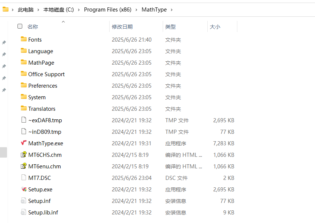315x223 pixels.
Task: Click the MT7.DSC file icon
Action: click(24, 177)
